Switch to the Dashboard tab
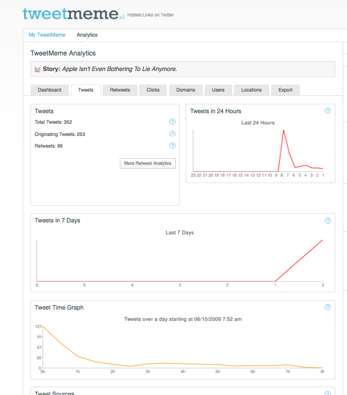This screenshot has width=347, height=395. point(49,90)
